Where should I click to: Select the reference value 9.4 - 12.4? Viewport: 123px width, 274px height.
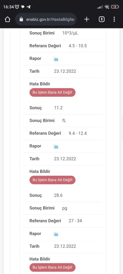(x=78, y=134)
